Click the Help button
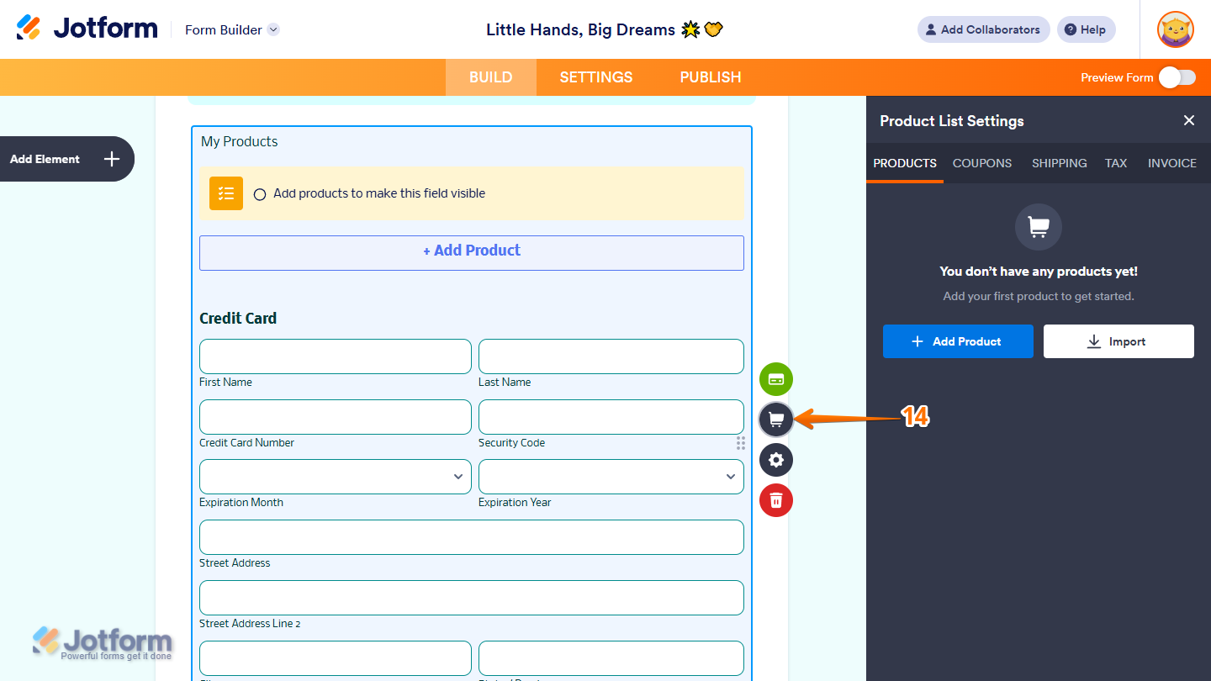1211x681 pixels. [1087, 29]
